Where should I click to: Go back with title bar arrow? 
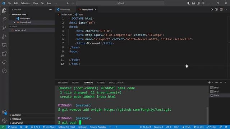(68, 3)
